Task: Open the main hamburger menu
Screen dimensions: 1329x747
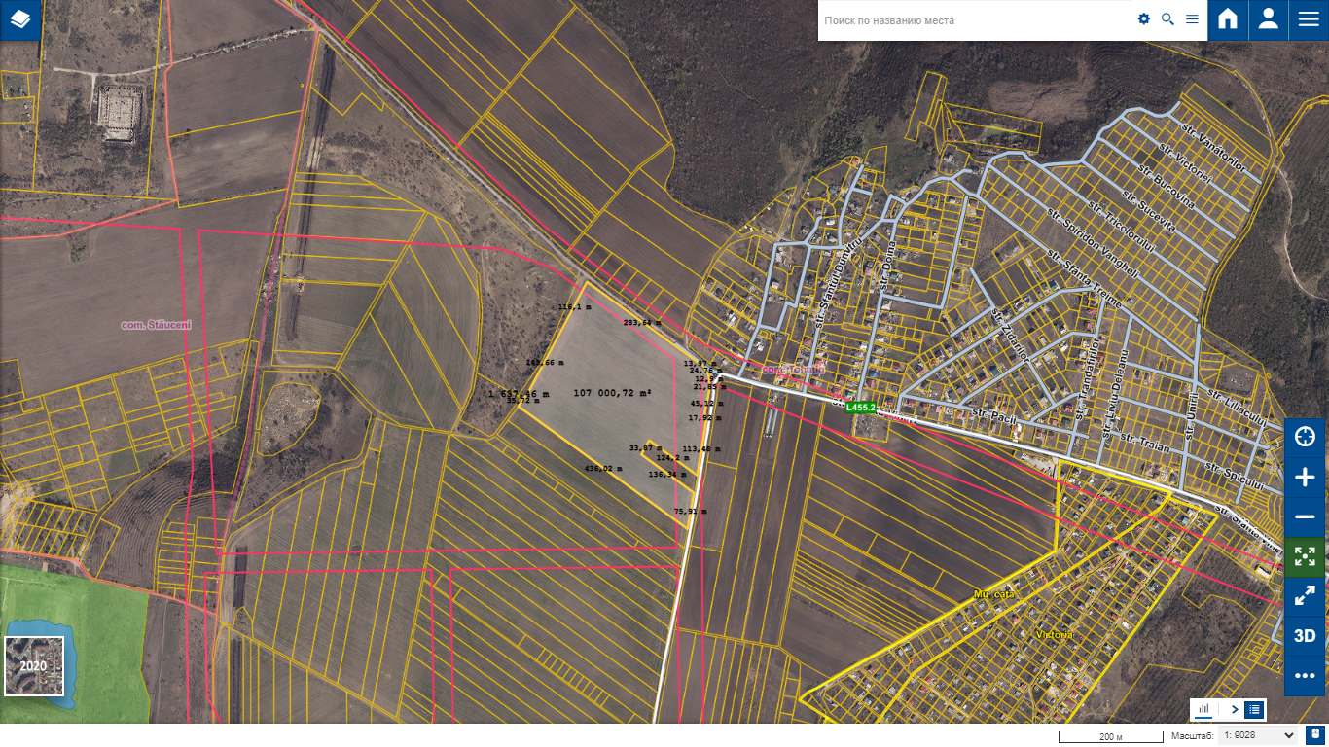Action: [x=1308, y=19]
